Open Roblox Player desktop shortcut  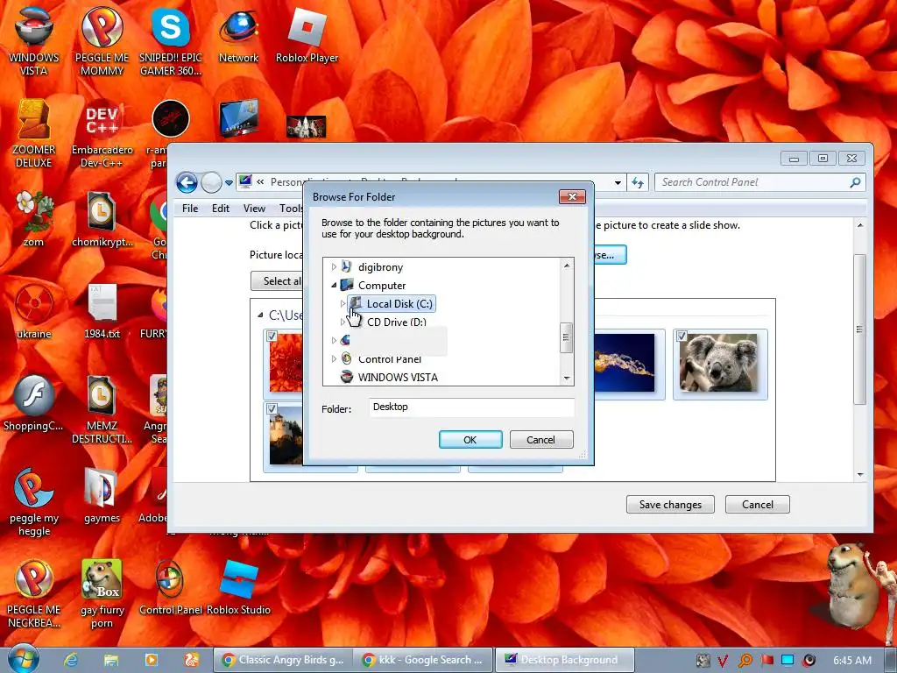click(x=307, y=36)
